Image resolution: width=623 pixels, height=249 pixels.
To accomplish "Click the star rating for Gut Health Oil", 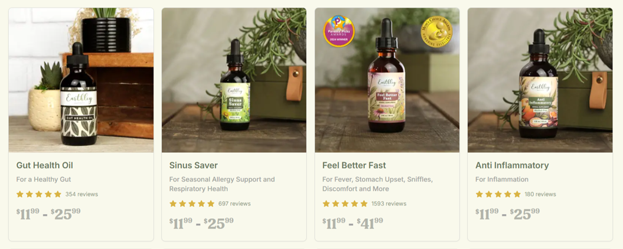I will [39, 194].
